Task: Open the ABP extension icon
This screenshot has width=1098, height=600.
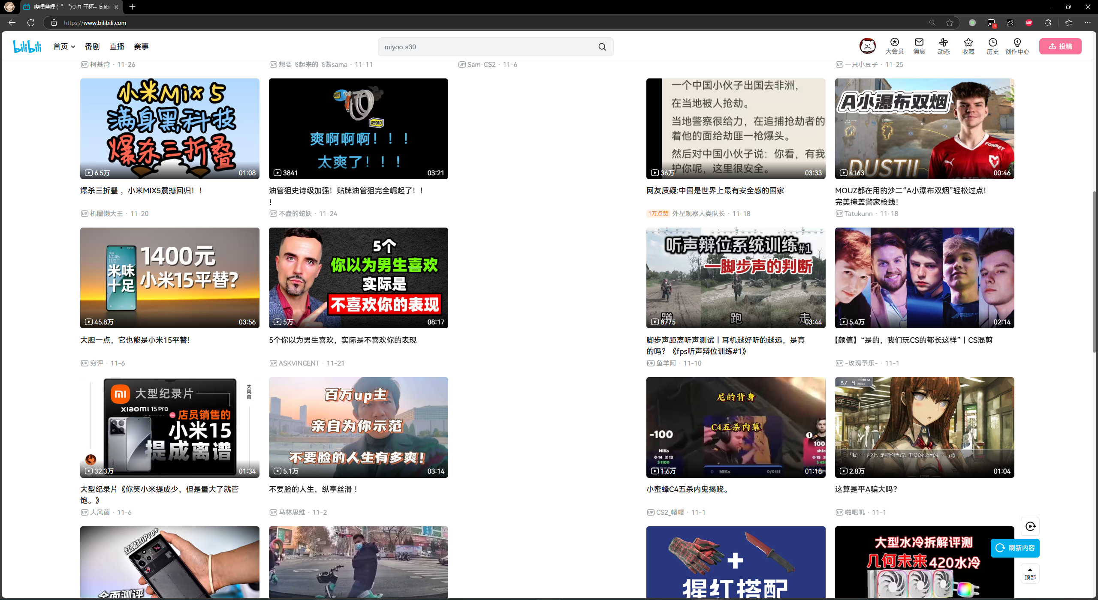Action: (1029, 23)
